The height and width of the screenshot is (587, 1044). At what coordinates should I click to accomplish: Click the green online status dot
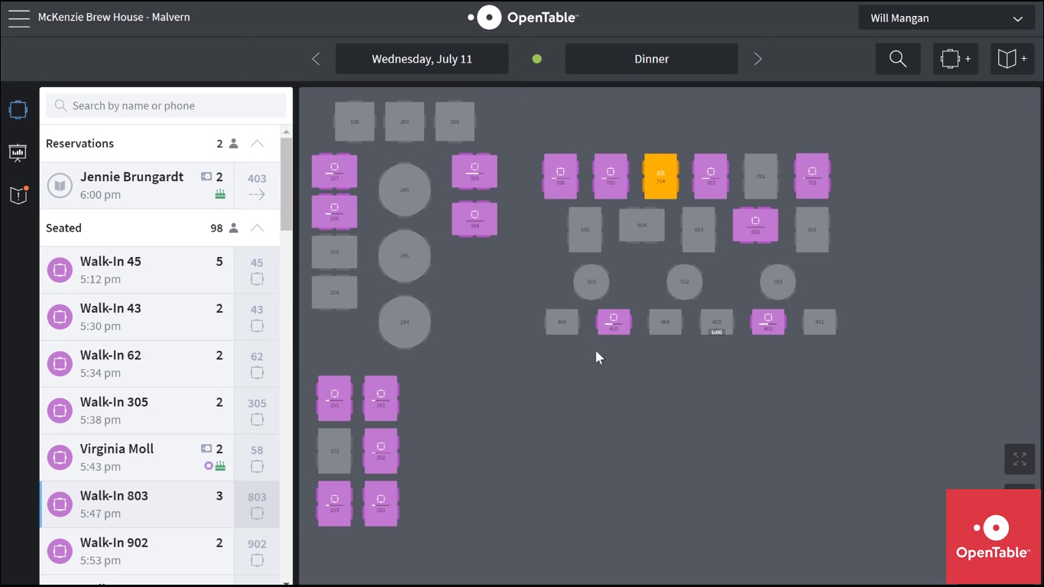click(x=537, y=59)
